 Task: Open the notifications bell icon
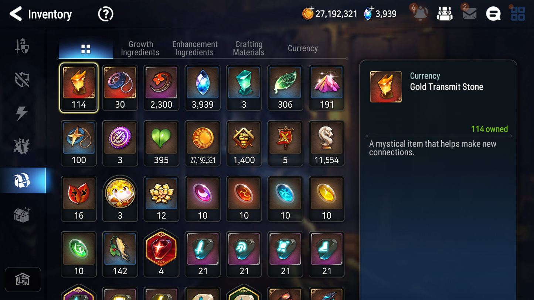420,14
